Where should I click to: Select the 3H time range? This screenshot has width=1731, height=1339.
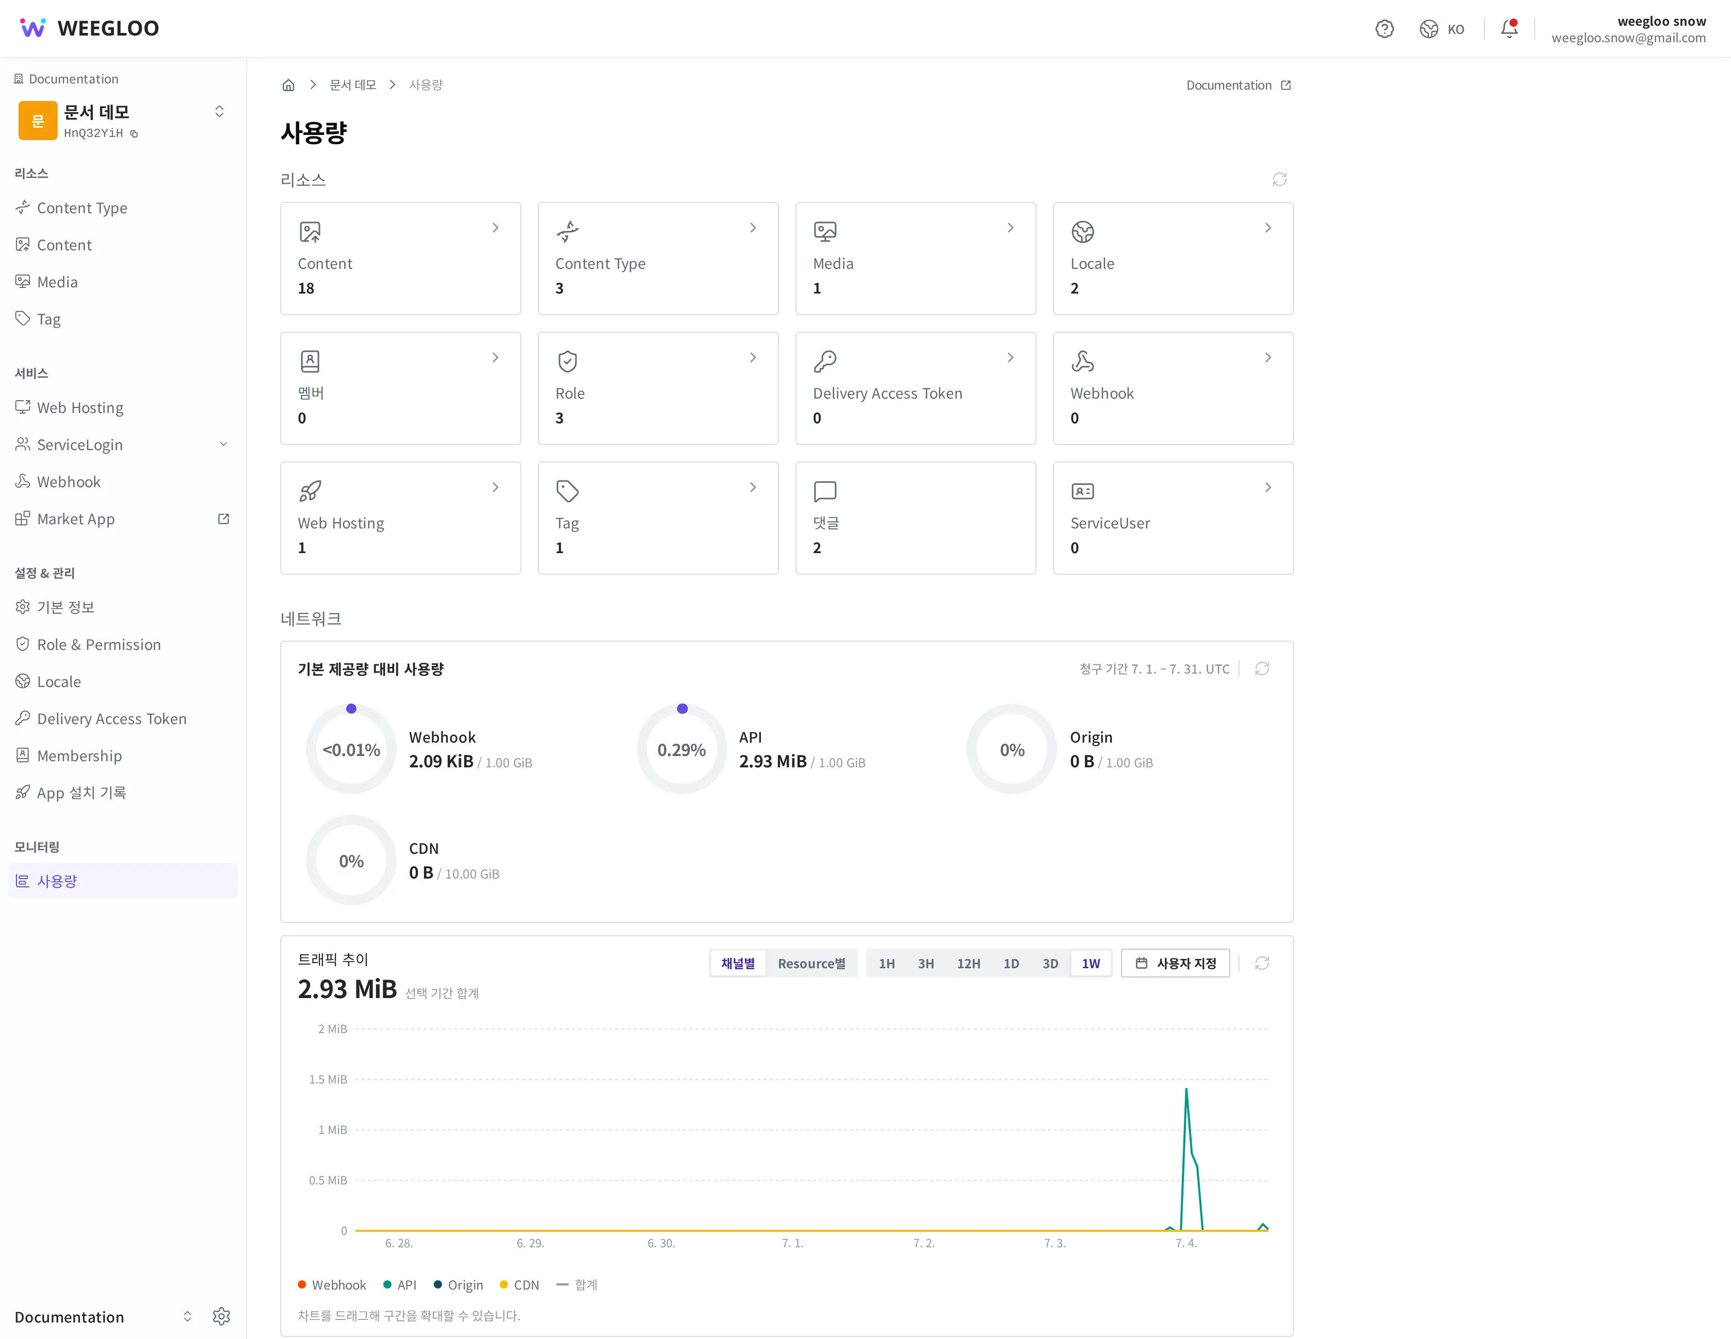pyautogui.click(x=926, y=964)
